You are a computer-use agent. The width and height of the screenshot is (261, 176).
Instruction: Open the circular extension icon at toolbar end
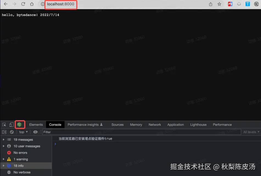click(256, 4)
